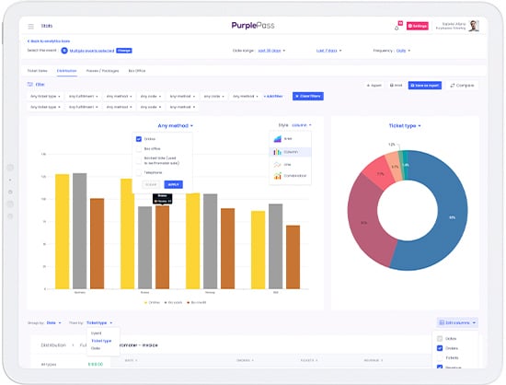Select the Column chart style icon
Screen dimensions: 506x385
click(x=278, y=152)
